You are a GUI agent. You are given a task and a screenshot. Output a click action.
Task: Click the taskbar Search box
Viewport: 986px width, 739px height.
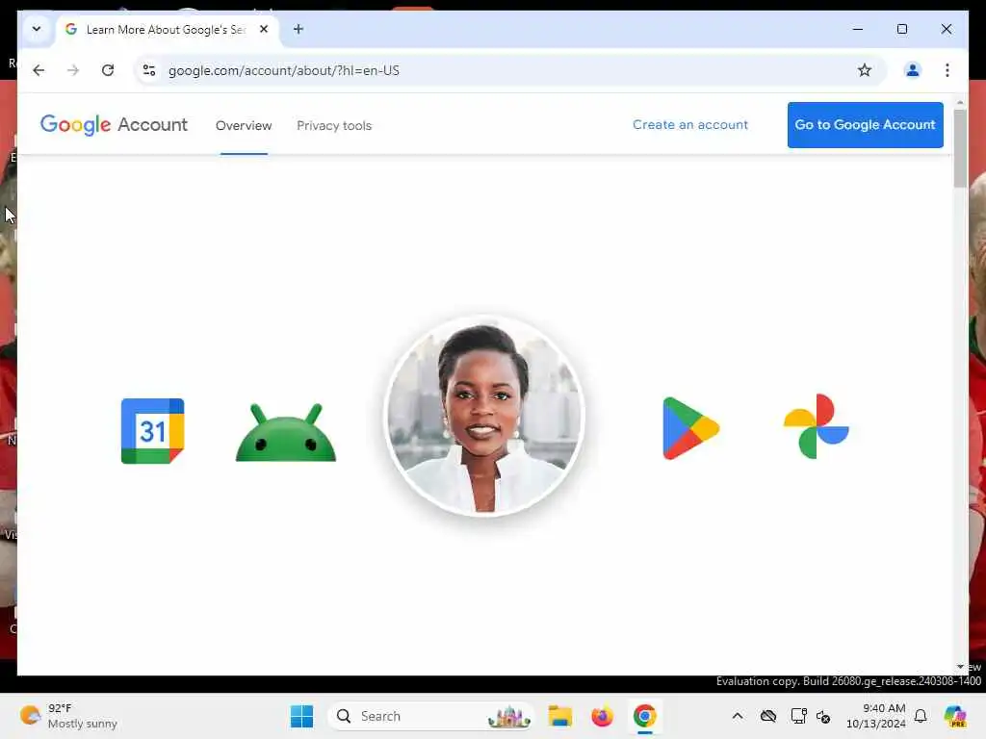pyautogui.click(x=430, y=716)
